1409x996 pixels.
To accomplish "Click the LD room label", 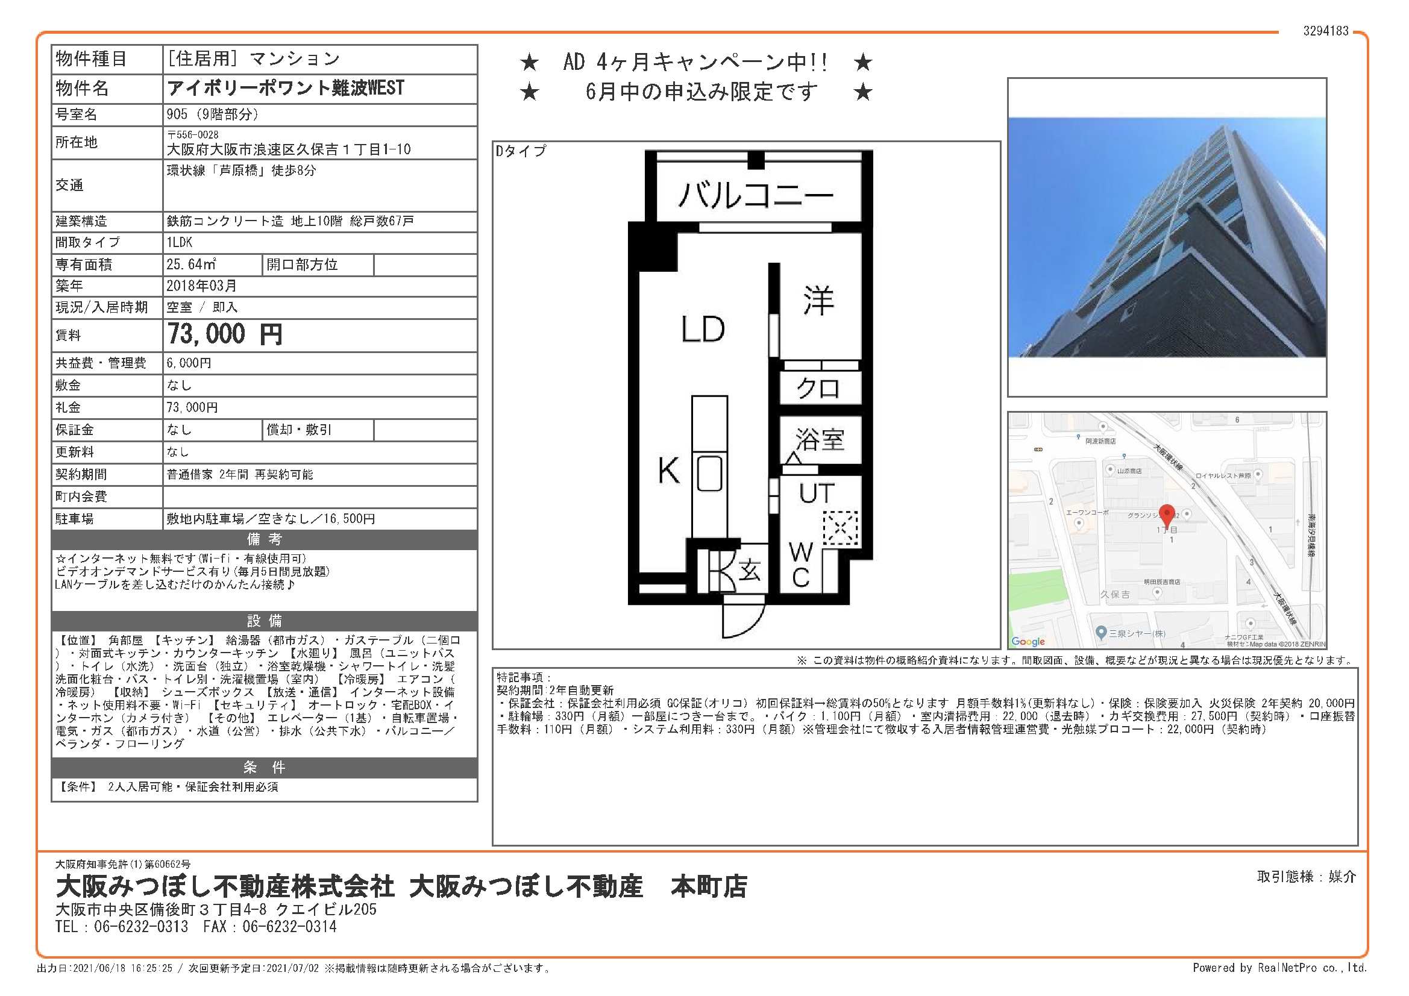I will [x=703, y=329].
